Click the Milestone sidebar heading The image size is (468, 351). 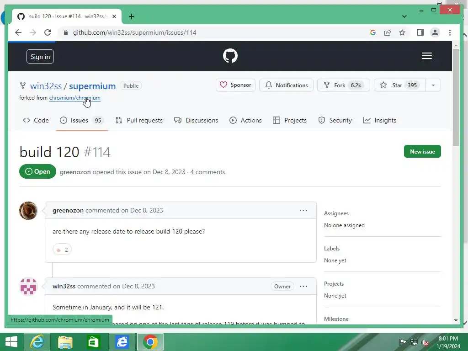(336, 319)
